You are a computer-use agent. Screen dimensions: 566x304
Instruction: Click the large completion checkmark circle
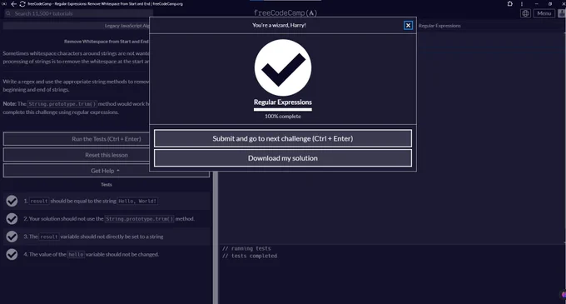[283, 67]
